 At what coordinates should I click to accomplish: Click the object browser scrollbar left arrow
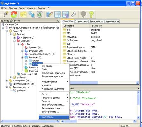[2, 121]
